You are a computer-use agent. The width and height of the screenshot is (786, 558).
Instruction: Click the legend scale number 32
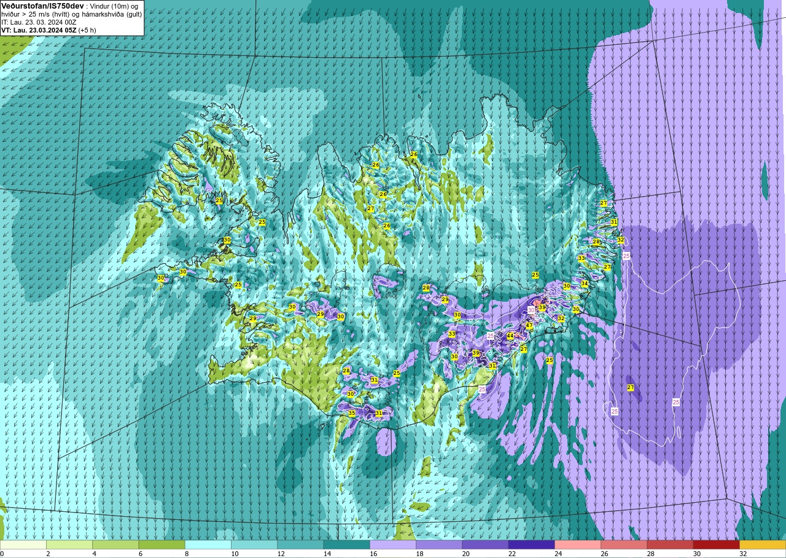point(743,554)
